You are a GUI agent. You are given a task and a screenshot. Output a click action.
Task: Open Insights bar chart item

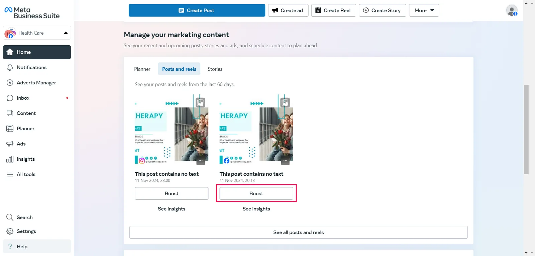(37, 159)
